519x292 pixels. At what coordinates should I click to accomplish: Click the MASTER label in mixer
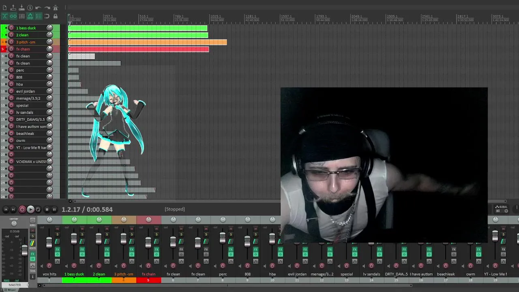(x=15, y=285)
